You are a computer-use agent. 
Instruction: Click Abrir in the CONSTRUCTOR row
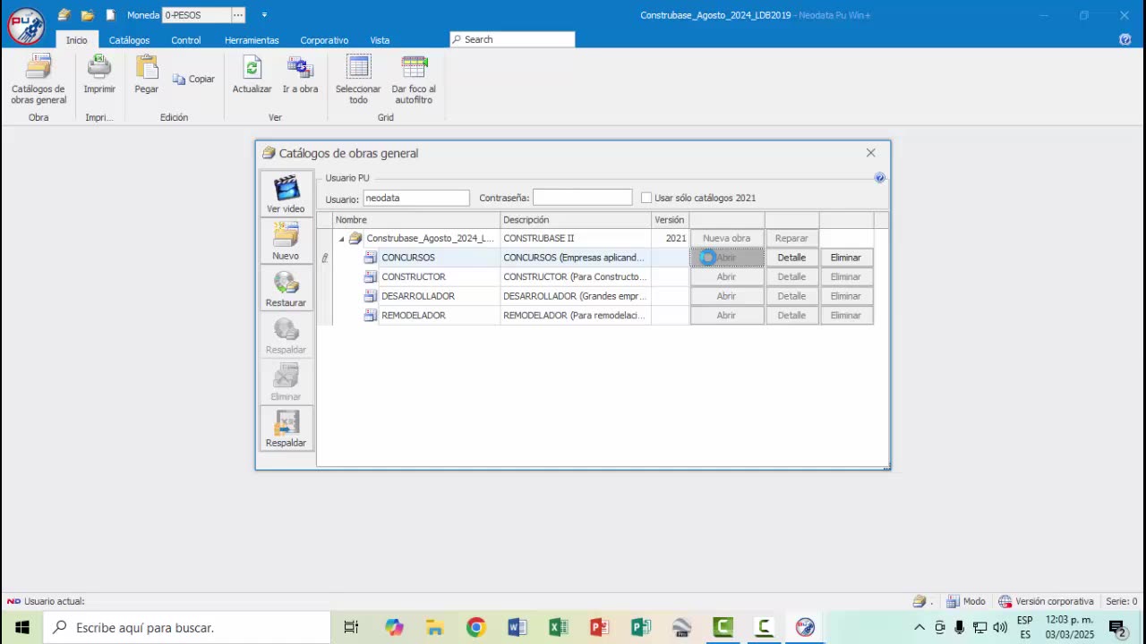coord(726,277)
